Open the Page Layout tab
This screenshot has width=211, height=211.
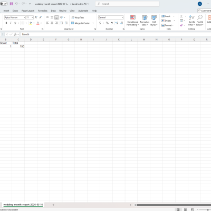click(x=28, y=11)
